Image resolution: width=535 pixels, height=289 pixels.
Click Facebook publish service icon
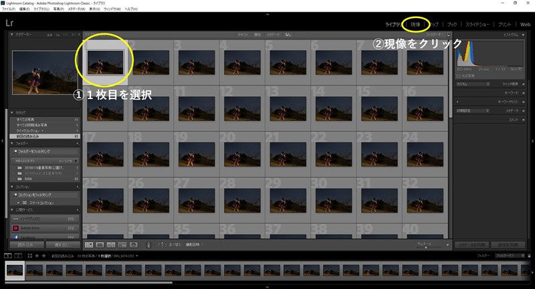15,237
